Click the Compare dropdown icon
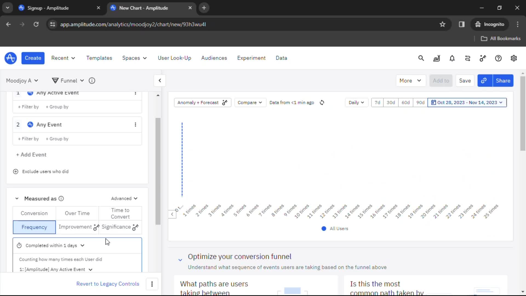Viewport: 526px width, 296px height. pos(260,102)
